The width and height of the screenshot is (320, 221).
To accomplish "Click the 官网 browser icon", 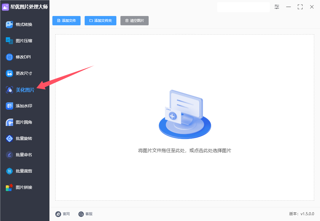I will 58,214.
